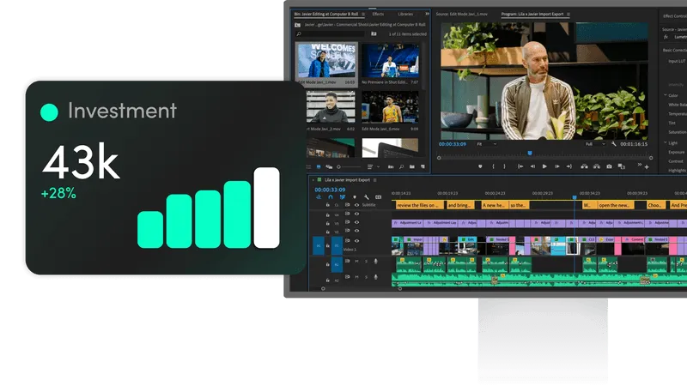
Task: Collapse the Color section in Lumetri
Action: pyautogui.click(x=665, y=95)
